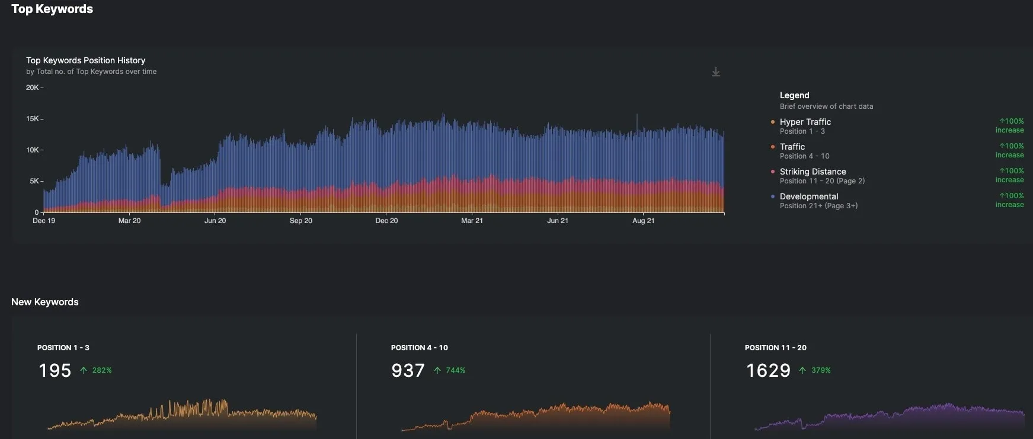This screenshot has height=439, width=1033.
Task: Click the up arrow next to 379%
Action: point(802,370)
